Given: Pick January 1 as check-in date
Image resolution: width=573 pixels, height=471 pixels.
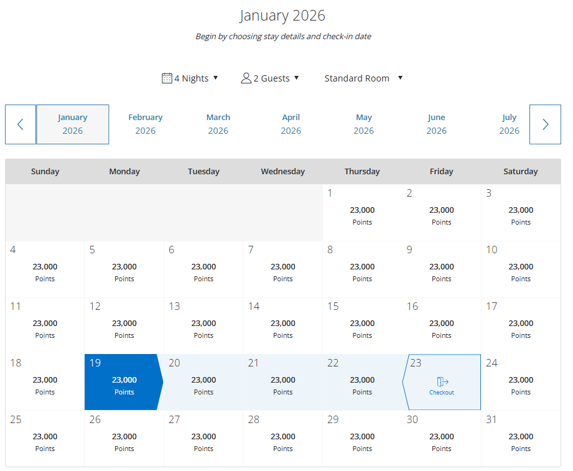Looking at the screenshot, I should click(x=362, y=213).
